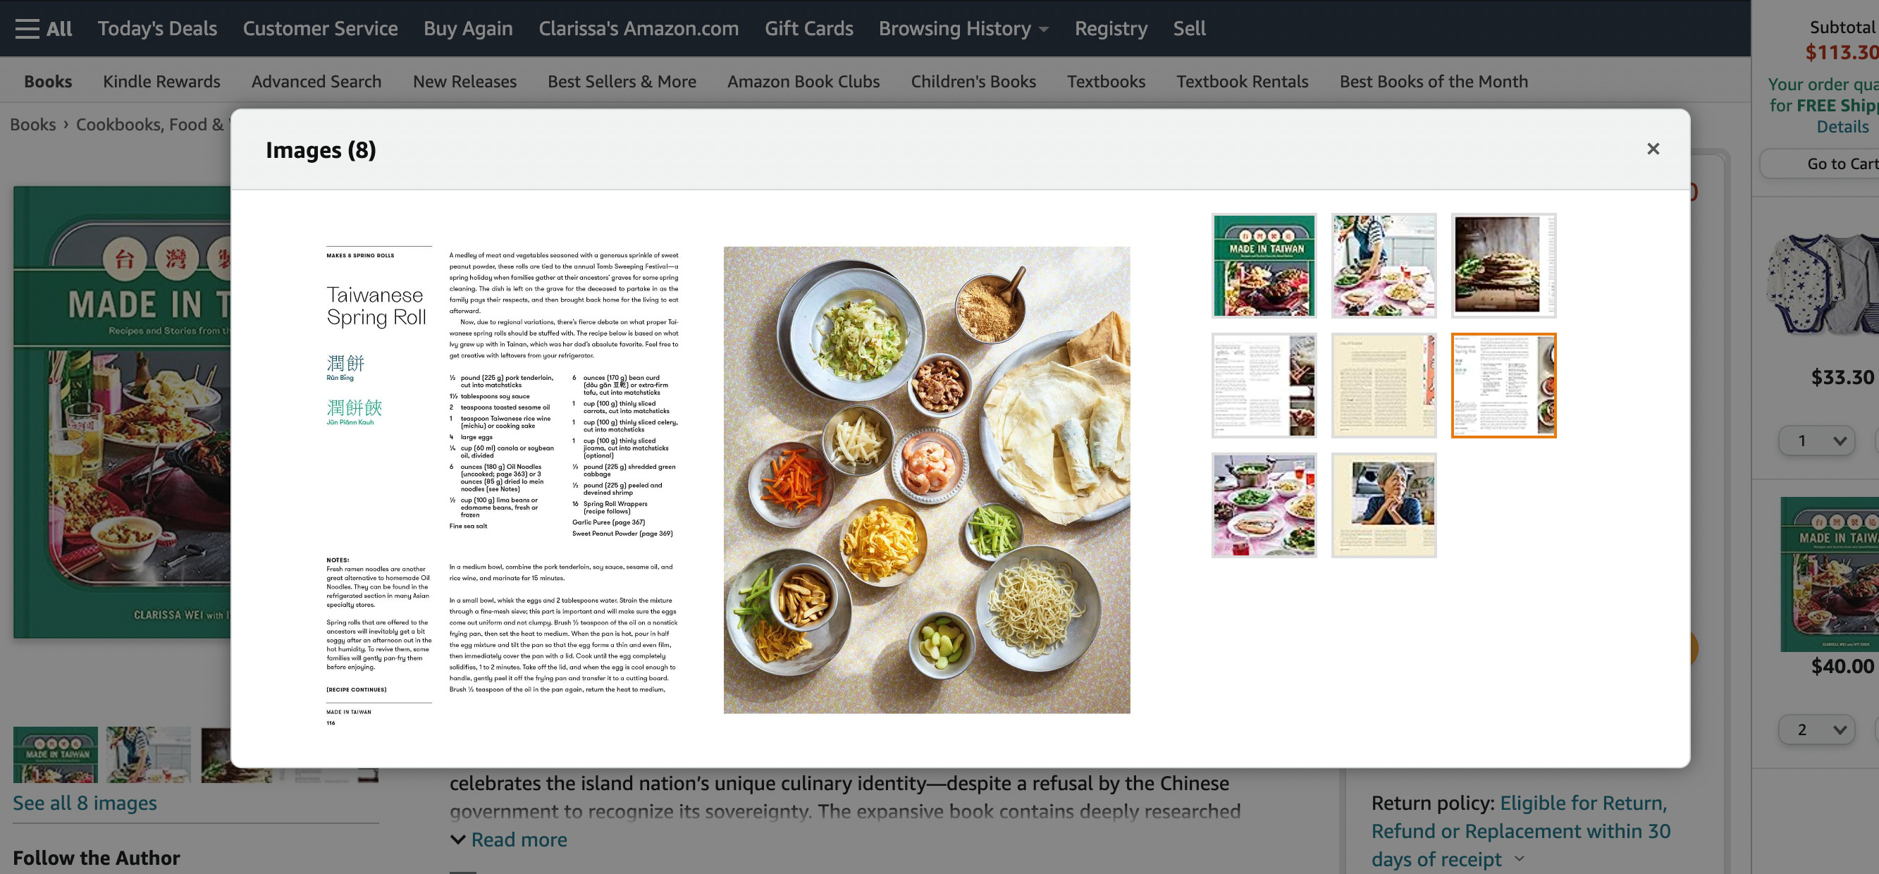Click the Taiwanese Spring Roll recipe page
This screenshot has width=1879, height=874.
503,486
